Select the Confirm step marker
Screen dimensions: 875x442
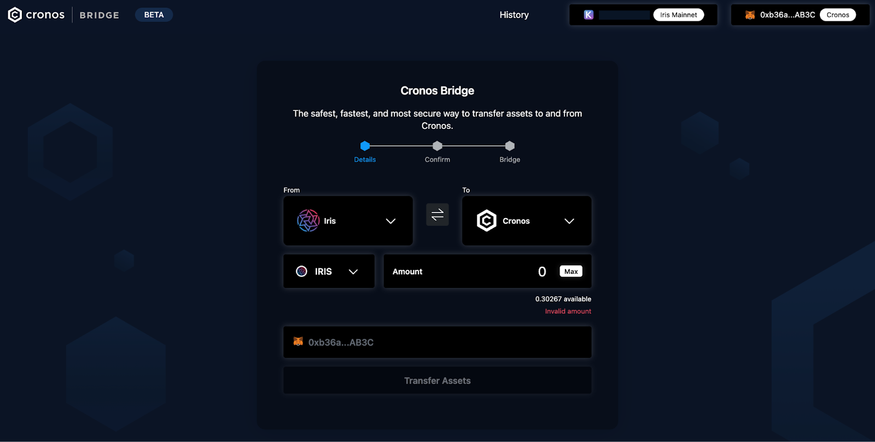point(437,146)
